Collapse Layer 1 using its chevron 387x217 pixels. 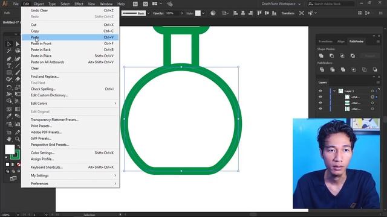point(334,91)
